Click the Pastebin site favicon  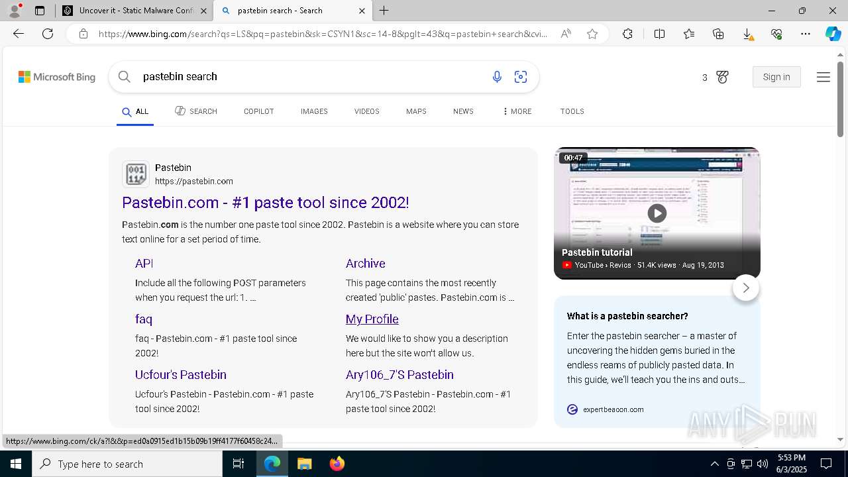point(136,174)
